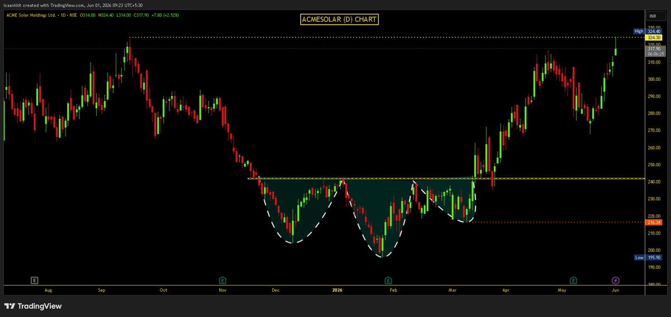Viewport: 671px width, 317px height.
Task: Click the Aug label on time axis
Action: coord(48,290)
